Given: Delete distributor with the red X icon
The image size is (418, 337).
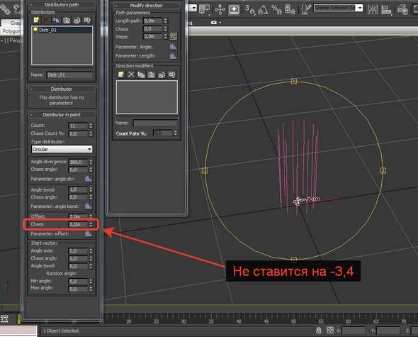Looking at the screenshot, I should point(46,20).
